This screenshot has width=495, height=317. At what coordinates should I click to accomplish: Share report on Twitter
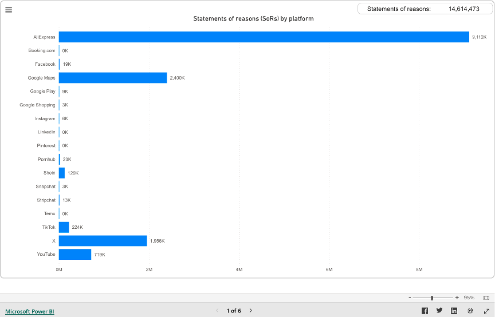click(x=439, y=311)
